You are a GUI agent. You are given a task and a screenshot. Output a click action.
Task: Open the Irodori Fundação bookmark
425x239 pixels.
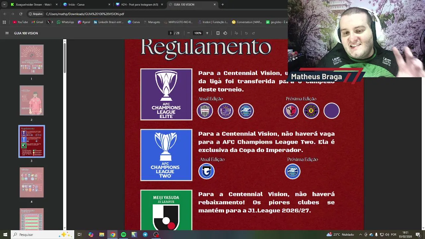pos(212,22)
